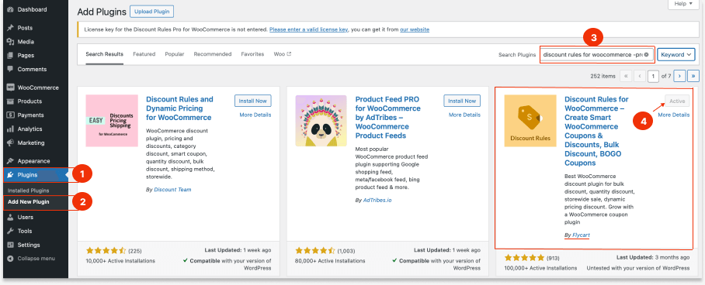Viewport: 705px width, 285px height.
Task: Clear the search field with the x icon
Action: (x=647, y=54)
